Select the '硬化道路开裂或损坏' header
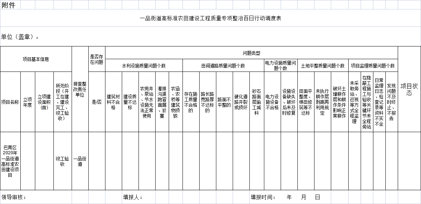Image resolution: width=421 pixels, height=204 pixels. pyautogui.click(x=241, y=102)
